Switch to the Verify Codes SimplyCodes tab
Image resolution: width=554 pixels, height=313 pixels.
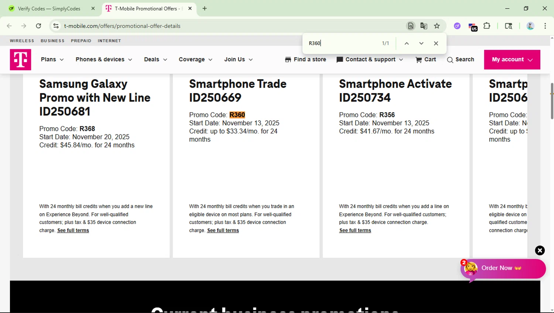click(x=49, y=8)
